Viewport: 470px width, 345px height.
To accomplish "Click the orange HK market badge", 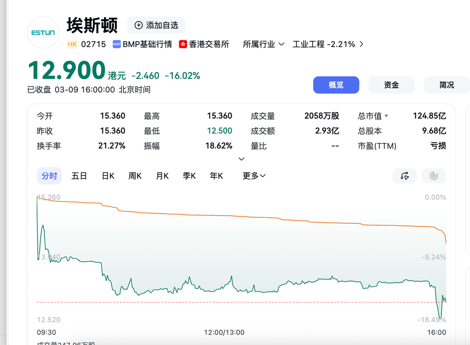I will click(x=72, y=44).
